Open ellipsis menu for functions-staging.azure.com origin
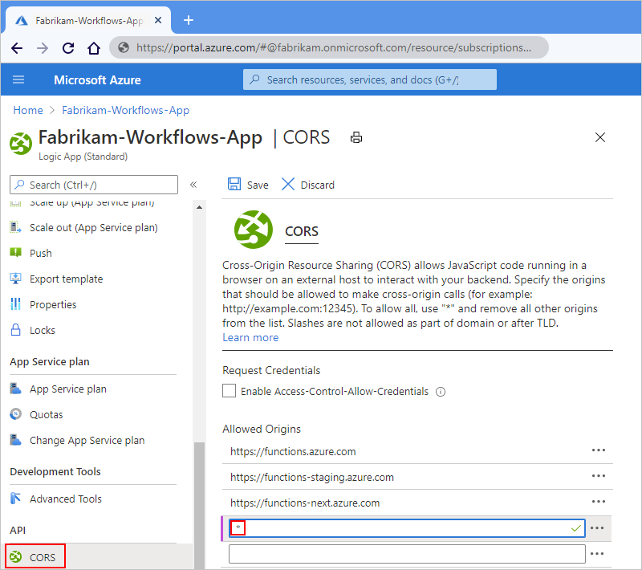The image size is (642, 570). click(x=598, y=476)
